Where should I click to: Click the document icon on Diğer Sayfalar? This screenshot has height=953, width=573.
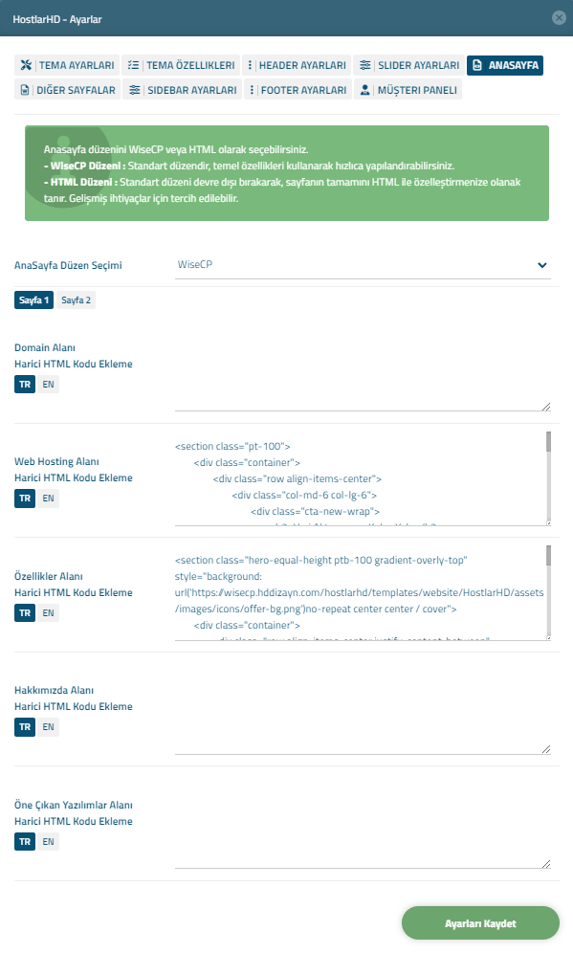24,90
